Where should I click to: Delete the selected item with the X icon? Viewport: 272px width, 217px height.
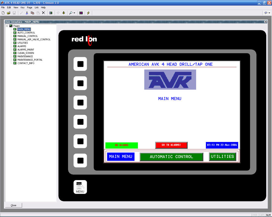coord(43,13)
